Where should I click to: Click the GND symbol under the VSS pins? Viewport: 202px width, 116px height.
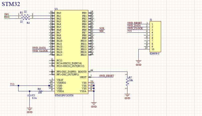(94, 105)
